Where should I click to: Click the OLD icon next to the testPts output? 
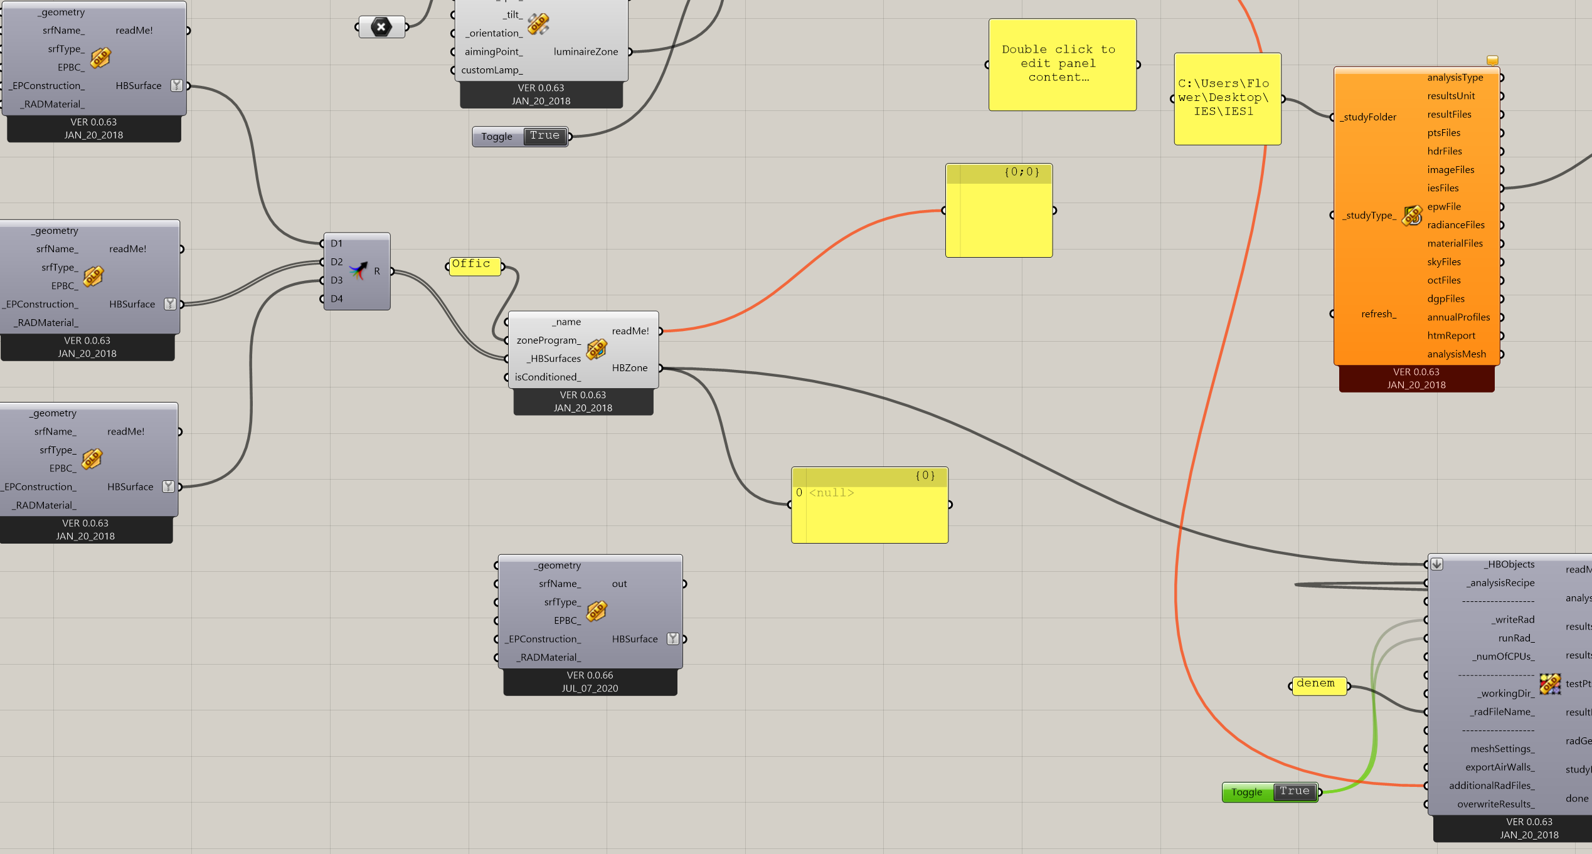tap(1550, 683)
